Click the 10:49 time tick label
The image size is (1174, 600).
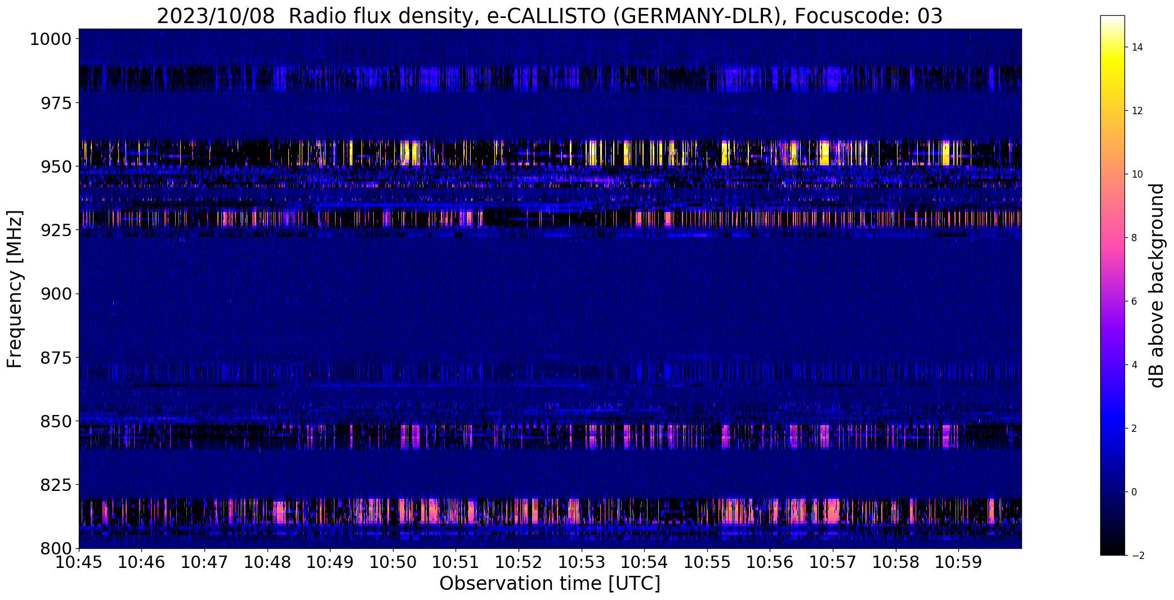pos(331,562)
